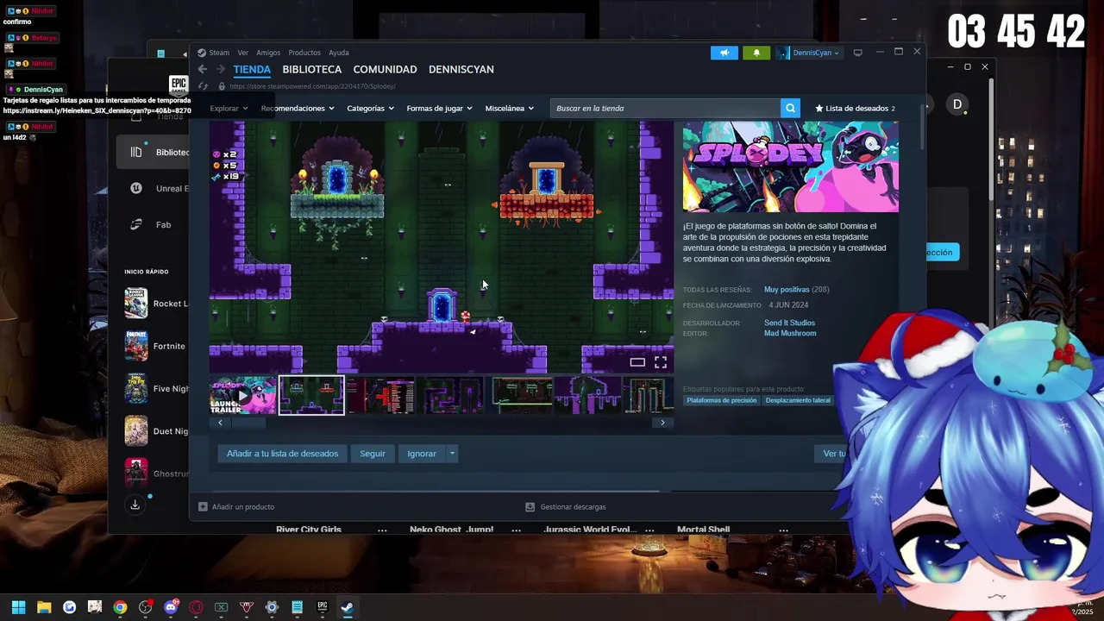Image resolution: width=1104 pixels, height=621 pixels.
Task: Click the Plataformas de precisión tag
Action: tap(722, 400)
